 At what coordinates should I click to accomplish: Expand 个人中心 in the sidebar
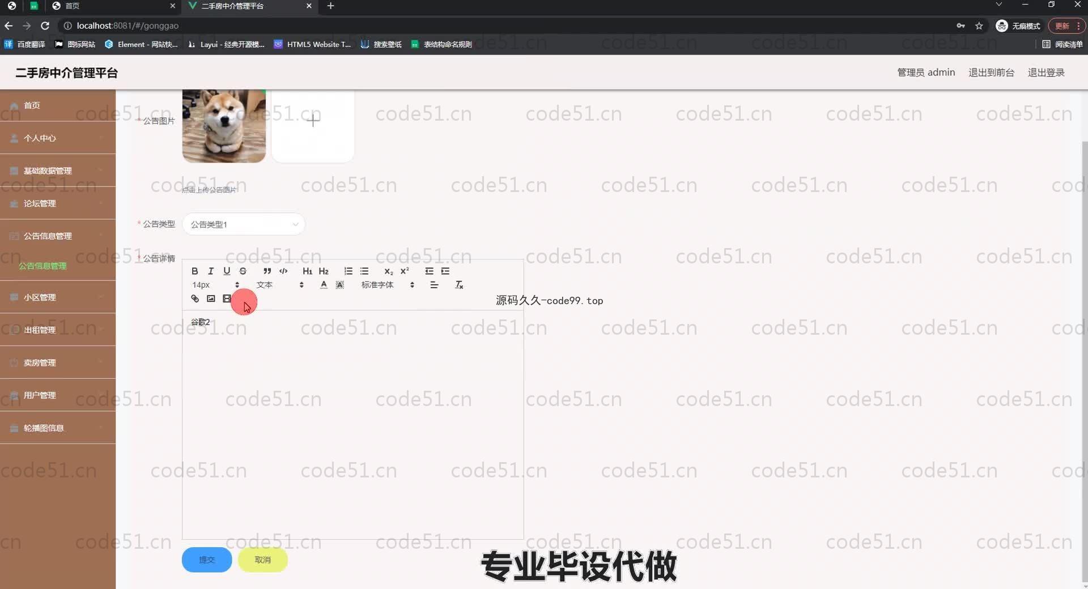pyautogui.click(x=58, y=138)
